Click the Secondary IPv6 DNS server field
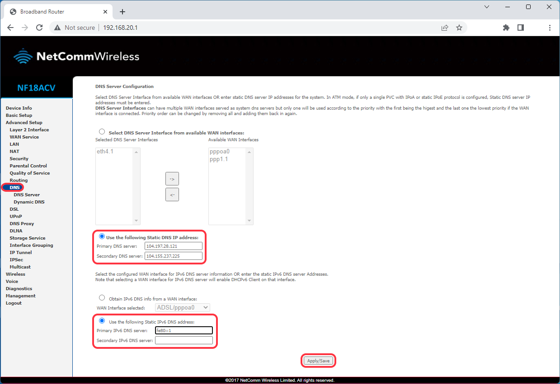Image resolution: width=560 pixels, height=384 pixels. click(x=184, y=340)
